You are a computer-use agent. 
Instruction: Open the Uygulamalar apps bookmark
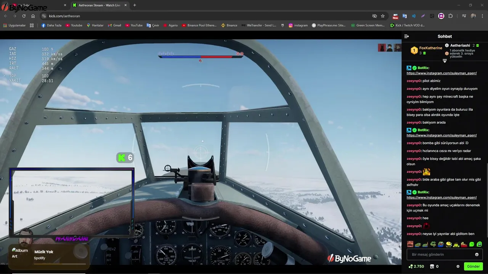(x=14, y=25)
